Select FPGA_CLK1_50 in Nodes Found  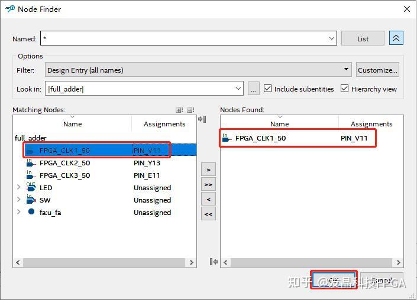click(260, 138)
